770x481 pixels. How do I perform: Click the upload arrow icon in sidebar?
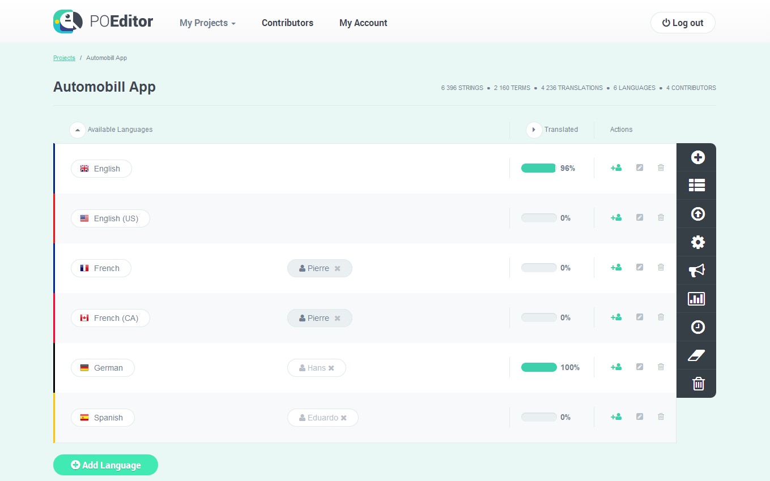[x=697, y=214]
